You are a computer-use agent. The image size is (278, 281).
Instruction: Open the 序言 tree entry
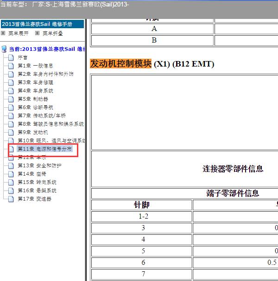click(22, 58)
